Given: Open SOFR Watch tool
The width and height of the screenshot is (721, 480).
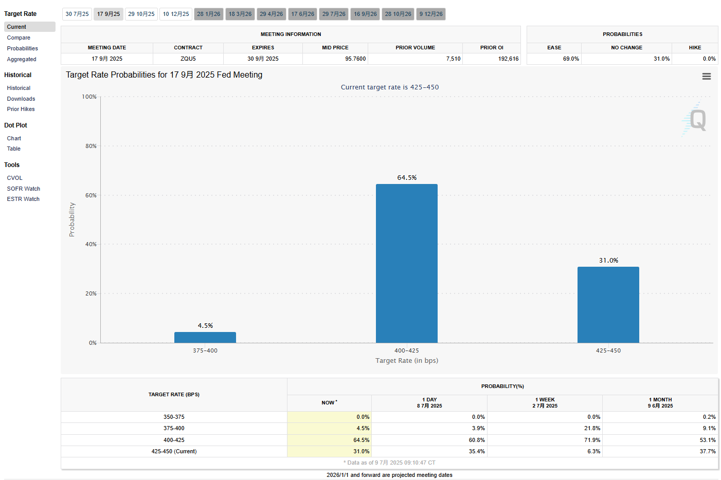Looking at the screenshot, I should pos(24,189).
